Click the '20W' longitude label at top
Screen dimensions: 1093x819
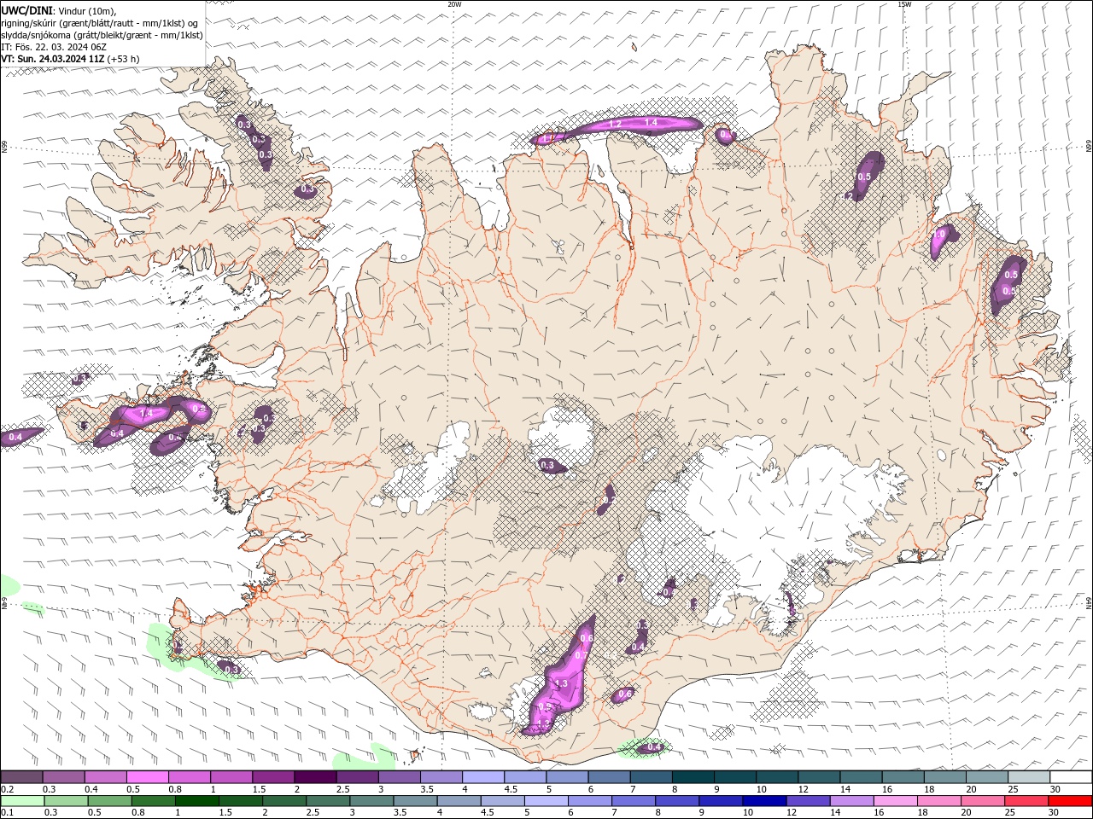click(x=454, y=4)
